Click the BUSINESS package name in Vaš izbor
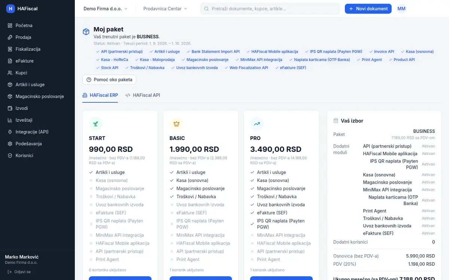 point(424,131)
